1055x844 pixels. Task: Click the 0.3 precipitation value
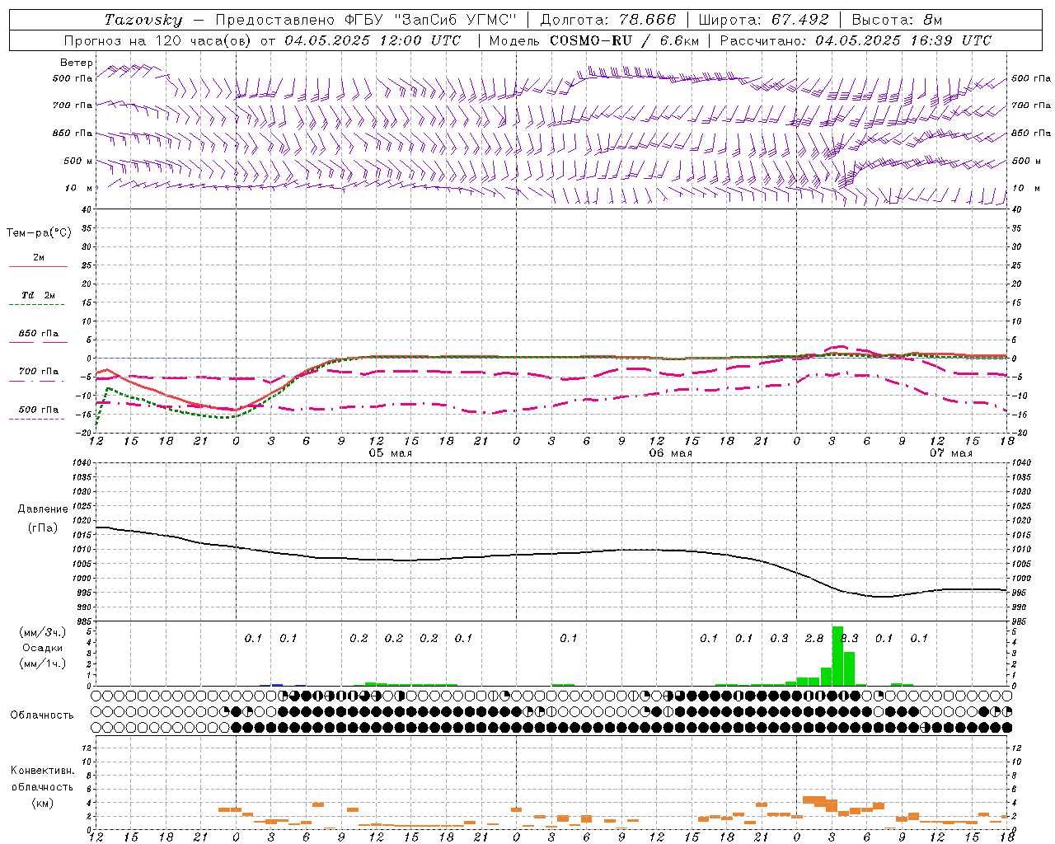779,639
